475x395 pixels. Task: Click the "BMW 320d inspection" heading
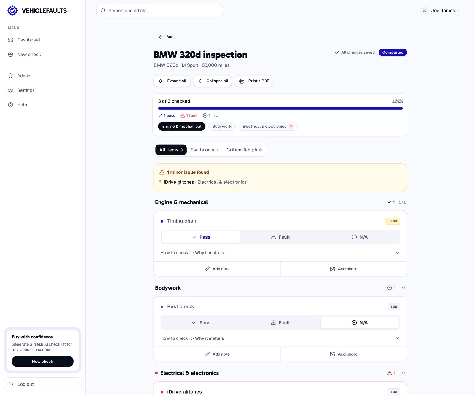200,55
